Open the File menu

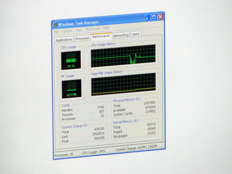pos(56,32)
